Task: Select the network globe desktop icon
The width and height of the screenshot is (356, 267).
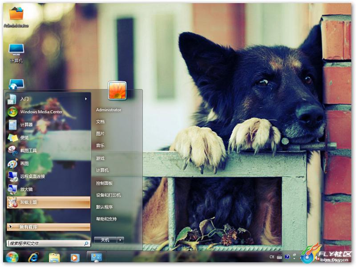Action: click(x=16, y=84)
